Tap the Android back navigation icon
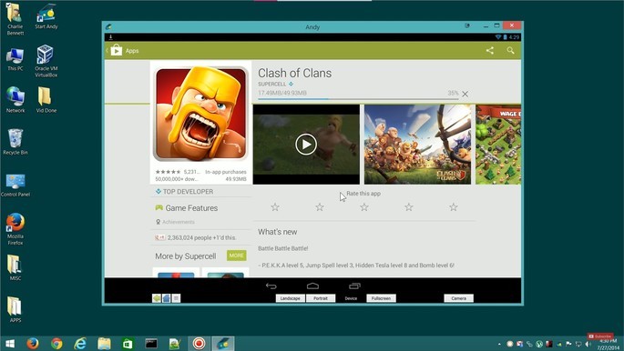Screen dimensions: 624x351 click(271, 286)
